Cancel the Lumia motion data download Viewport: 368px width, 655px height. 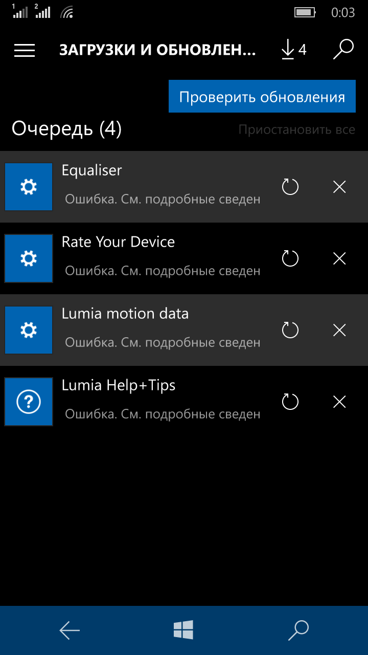tap(339, 331)
